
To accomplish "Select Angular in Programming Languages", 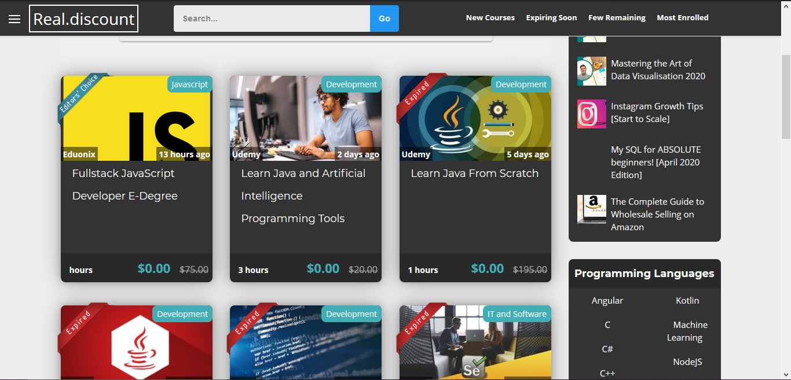I will click(x=607, y=301).
